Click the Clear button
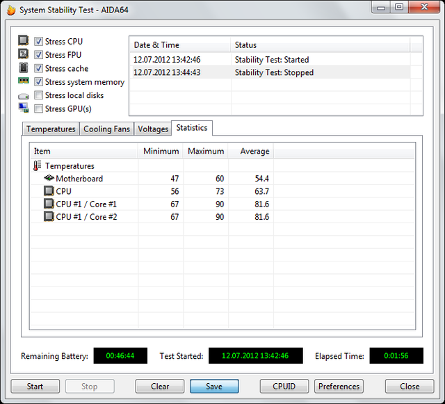 coord(160,387)
